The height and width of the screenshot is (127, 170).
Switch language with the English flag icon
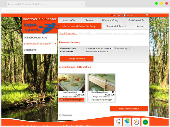[x=117, y=15]
